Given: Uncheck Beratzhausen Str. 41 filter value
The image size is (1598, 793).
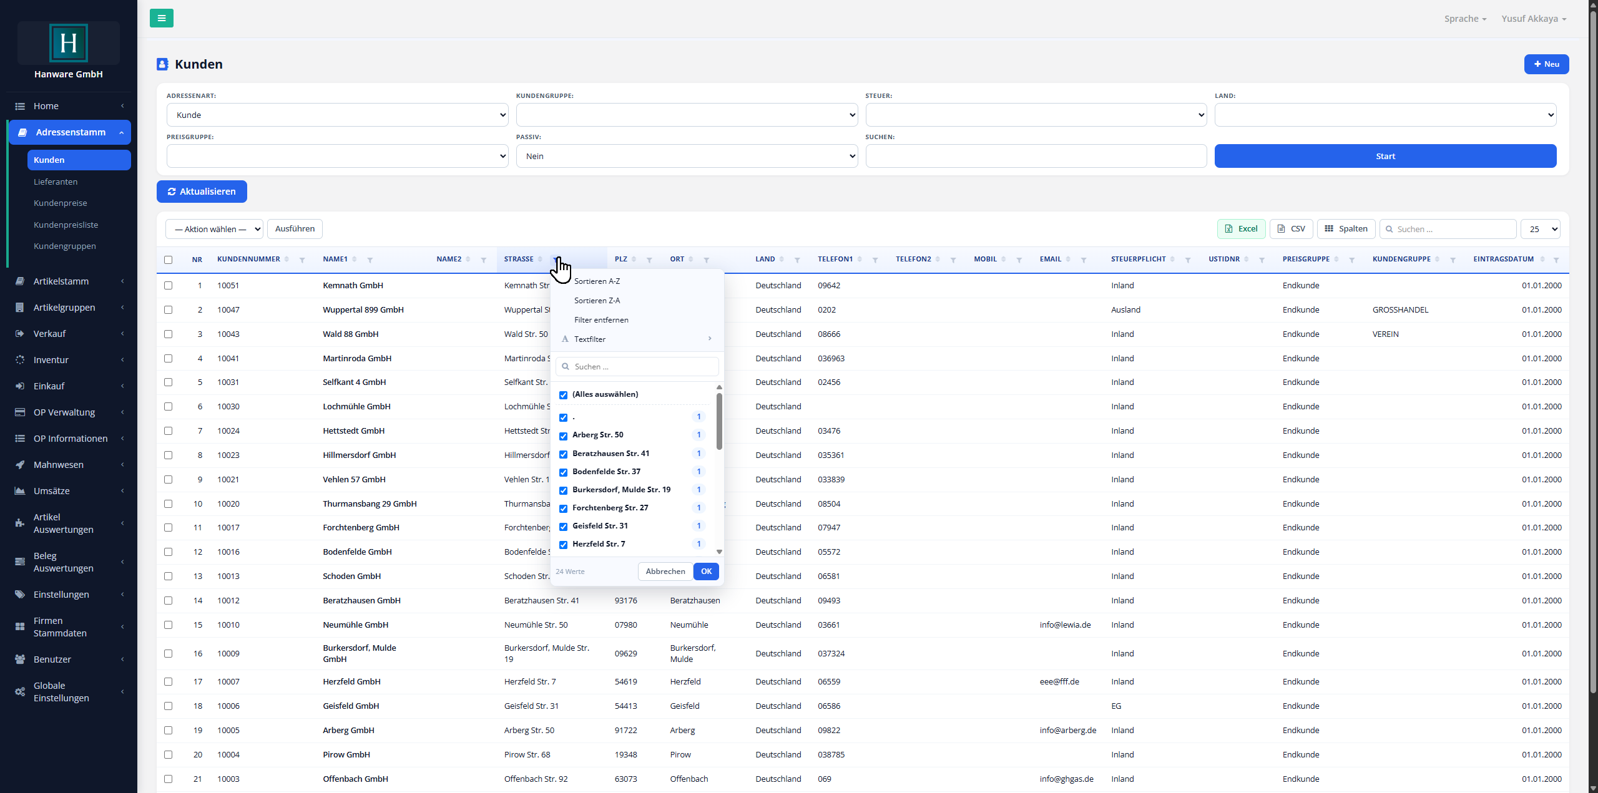Looking at the screenshot, I should [x=563, y=454].
